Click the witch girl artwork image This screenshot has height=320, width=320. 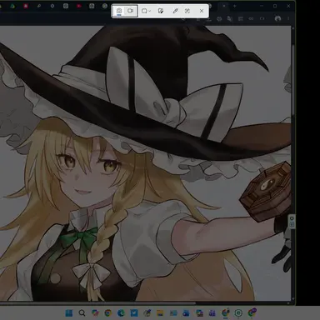145,163
